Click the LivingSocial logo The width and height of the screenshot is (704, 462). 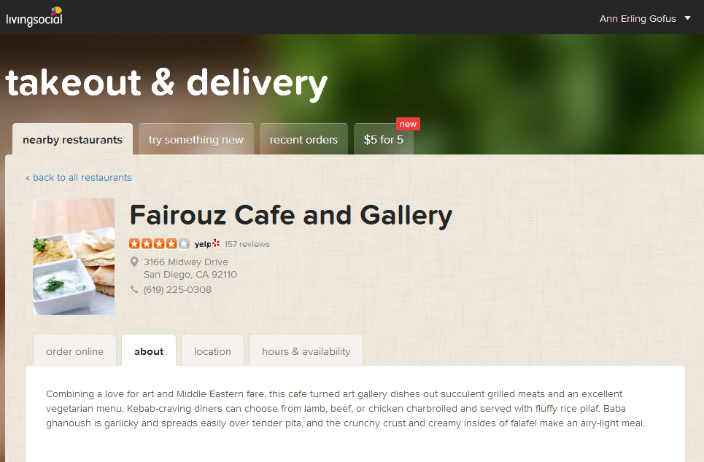click(x=34, y=17)
